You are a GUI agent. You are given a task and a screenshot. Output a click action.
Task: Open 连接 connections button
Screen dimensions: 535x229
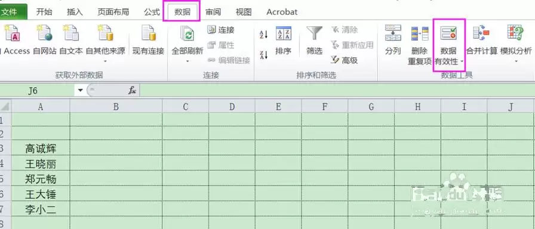point(221,30)
